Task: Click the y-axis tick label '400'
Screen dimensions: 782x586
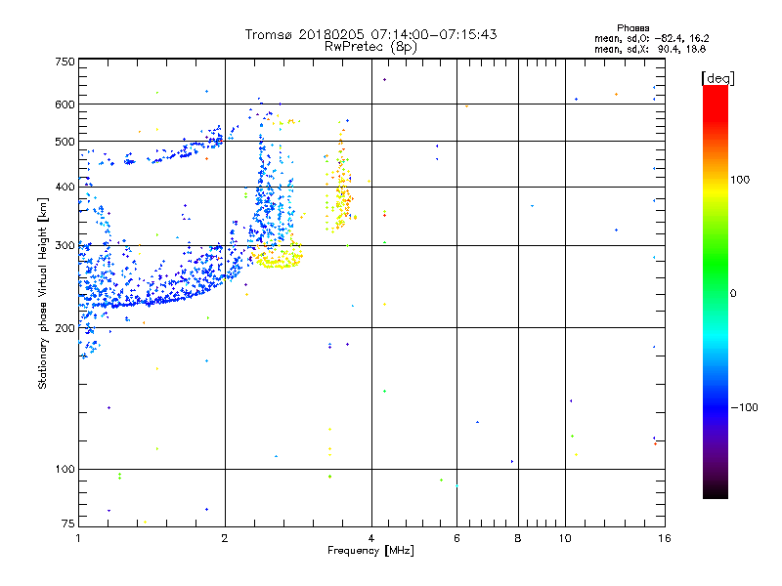Action: pyautogui.click(x=65, y=187)
